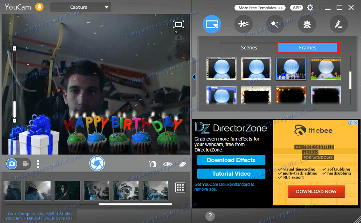
Task: Click the face beautifier icon
Action: click(x=152, y=164)
